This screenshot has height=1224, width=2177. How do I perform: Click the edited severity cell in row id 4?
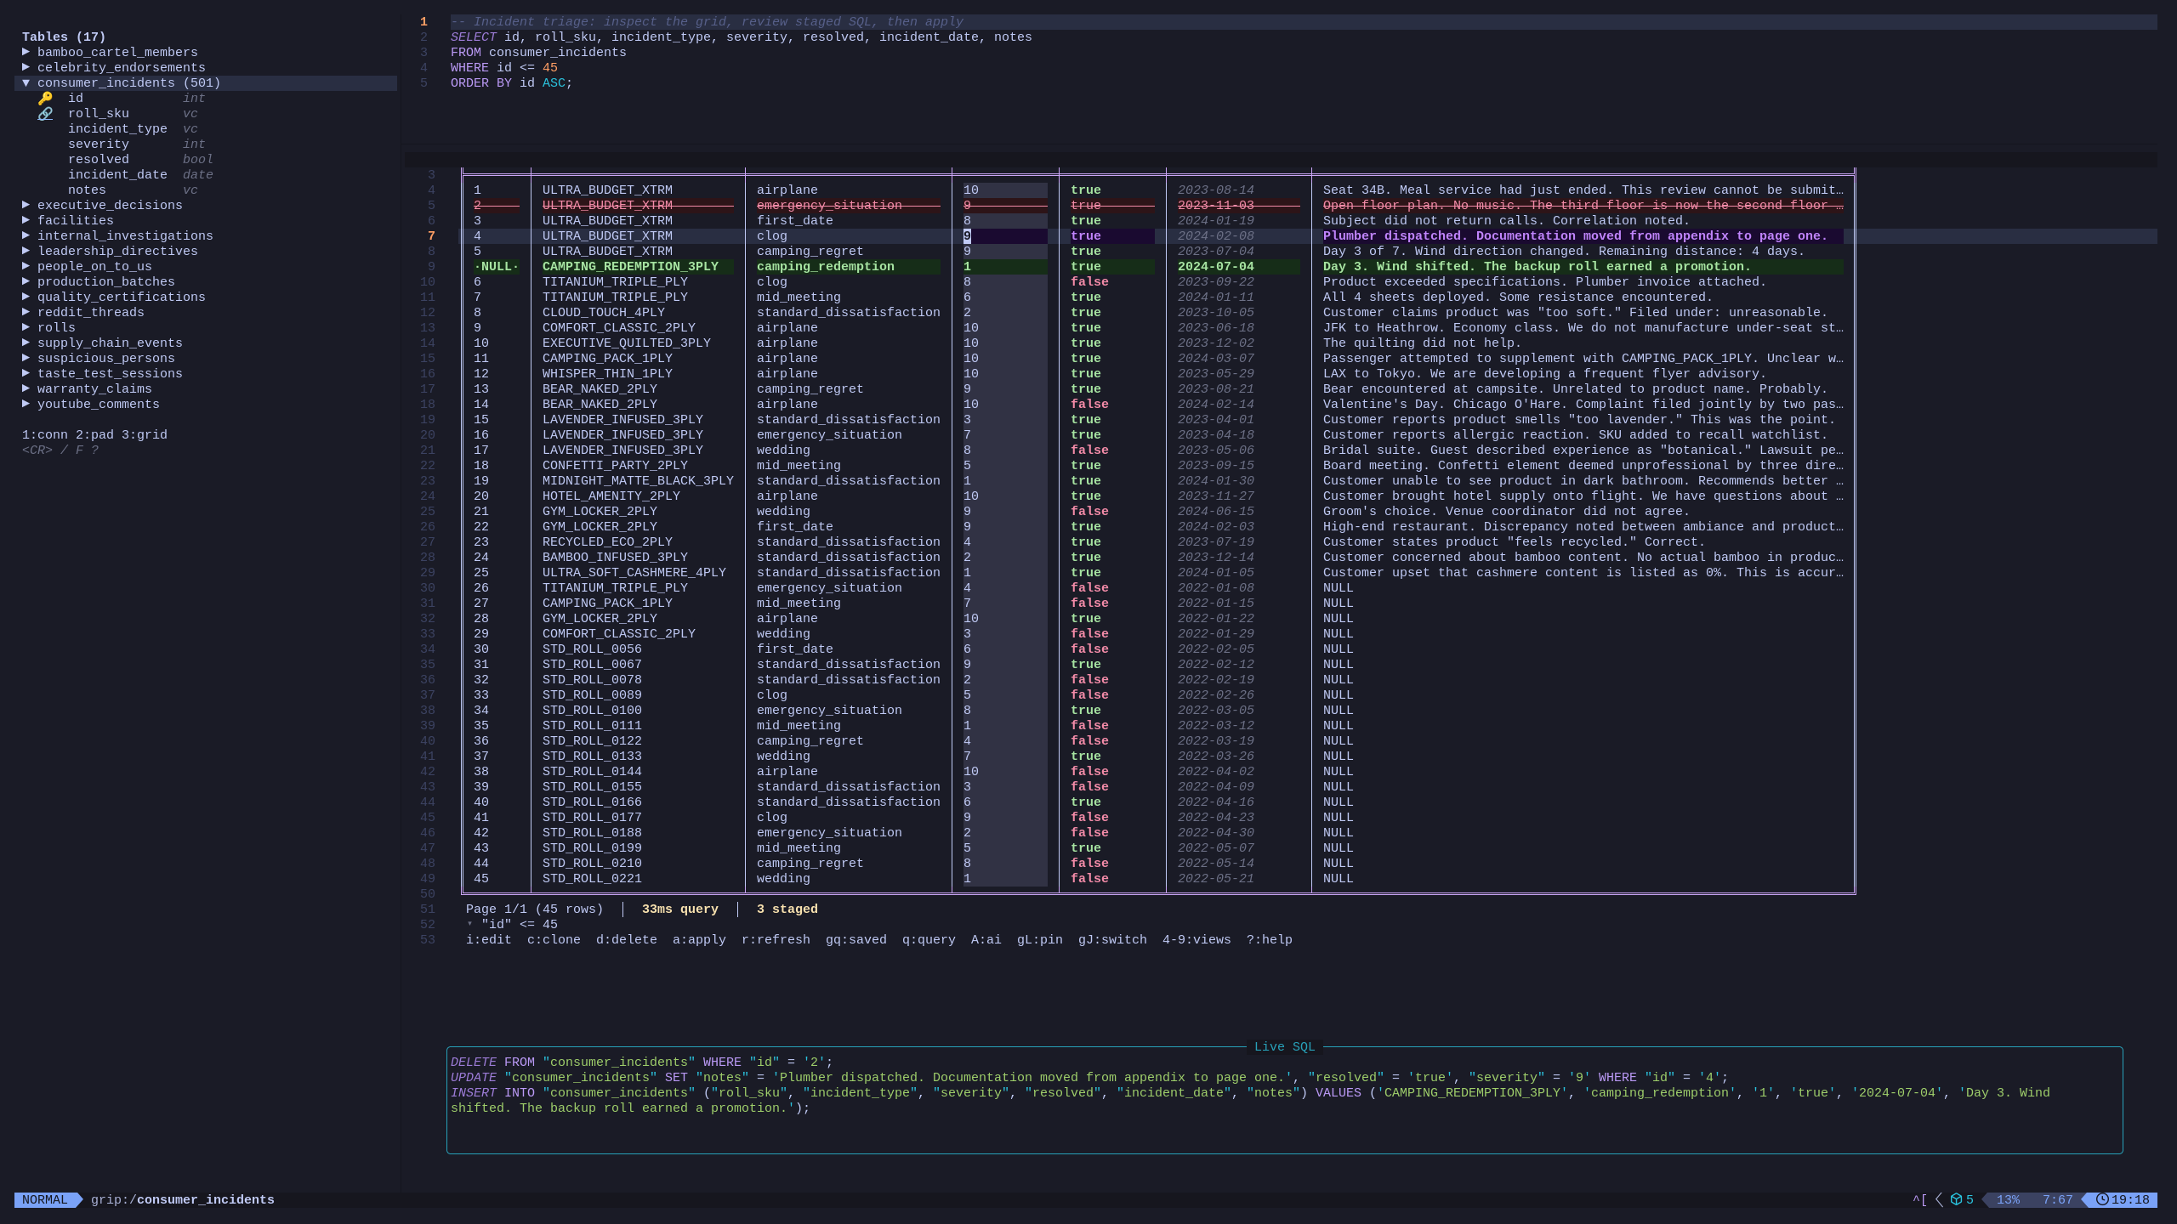[1005, 236]
